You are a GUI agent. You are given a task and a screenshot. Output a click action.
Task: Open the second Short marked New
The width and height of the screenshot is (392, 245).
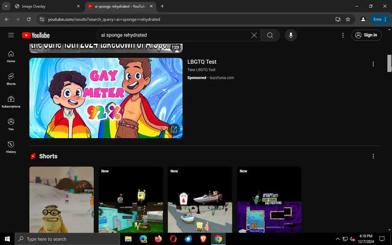tap(131, 200)
